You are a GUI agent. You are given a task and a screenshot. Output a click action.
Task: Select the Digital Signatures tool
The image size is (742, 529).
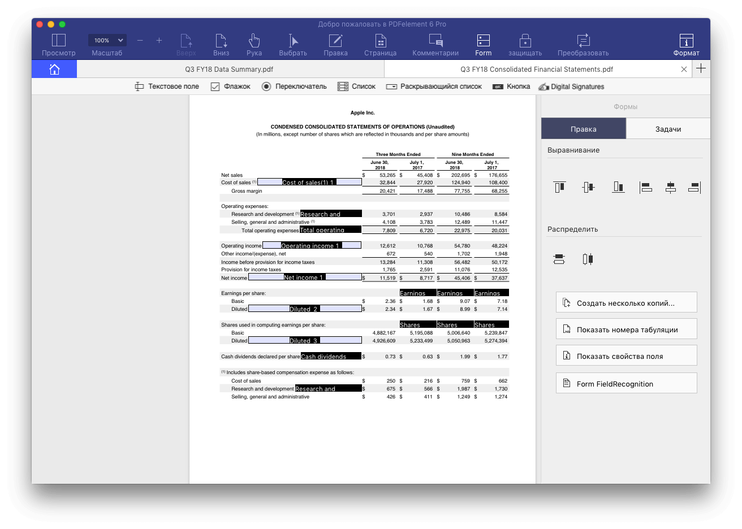point(571,86)
